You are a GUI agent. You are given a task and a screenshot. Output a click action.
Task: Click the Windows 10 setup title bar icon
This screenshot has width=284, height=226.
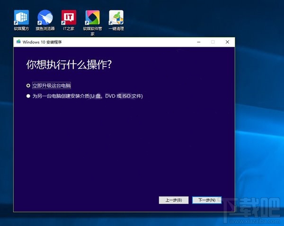coord(18,42)
